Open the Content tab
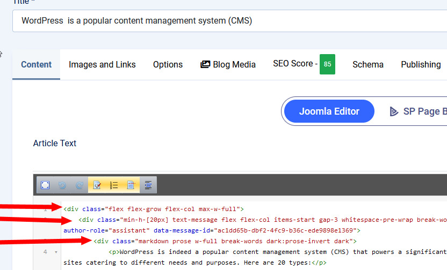The width and height of the screenshot is (447, 270). (37, 64)
